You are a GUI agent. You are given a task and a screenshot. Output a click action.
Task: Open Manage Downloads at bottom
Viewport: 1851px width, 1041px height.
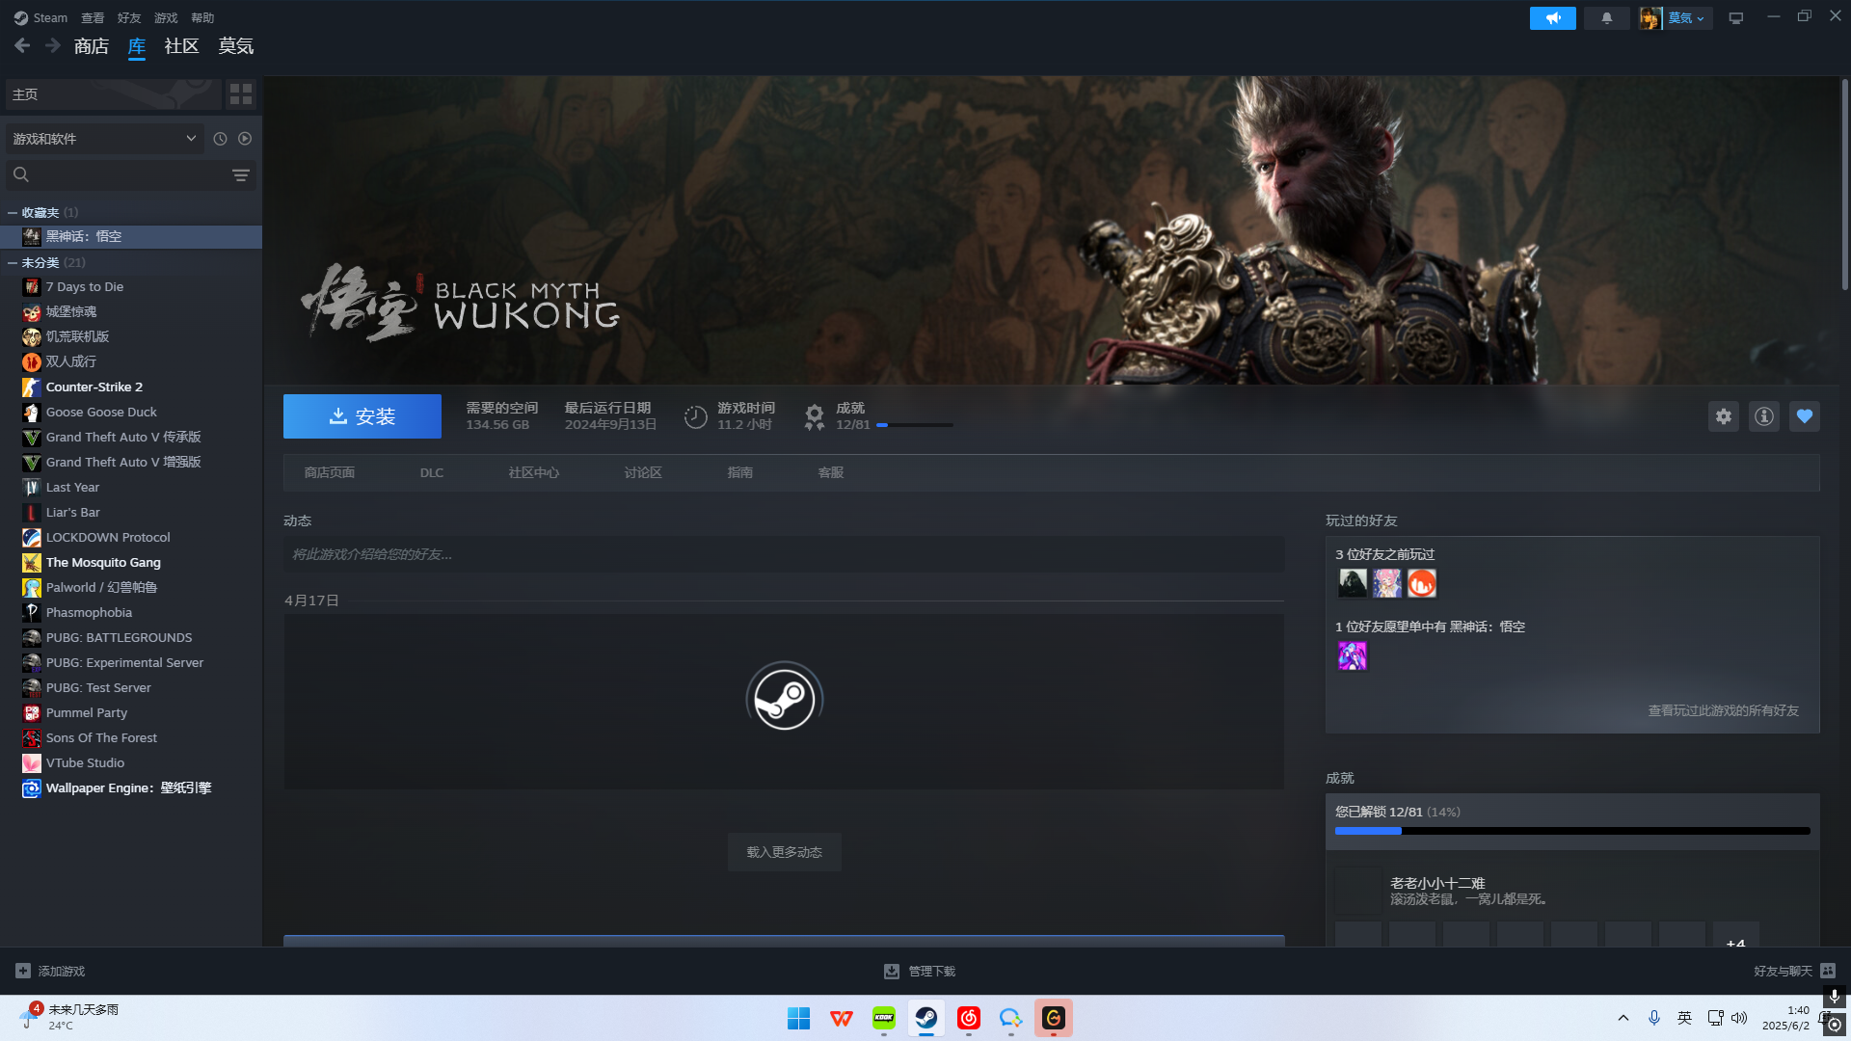[x=920, y=971]
